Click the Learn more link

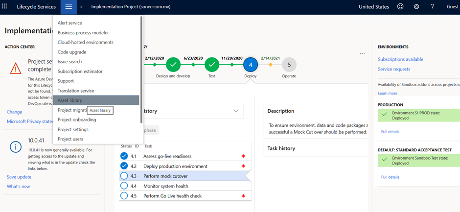click(388, 94)
